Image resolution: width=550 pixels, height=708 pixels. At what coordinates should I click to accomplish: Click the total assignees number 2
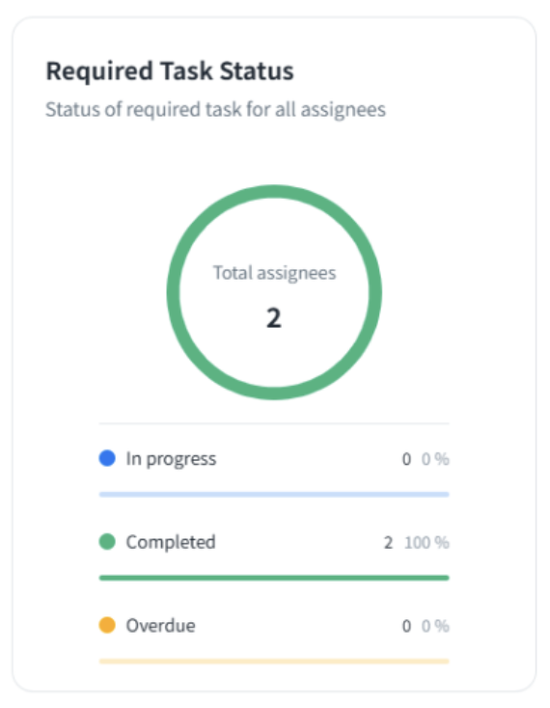(274, 318)
